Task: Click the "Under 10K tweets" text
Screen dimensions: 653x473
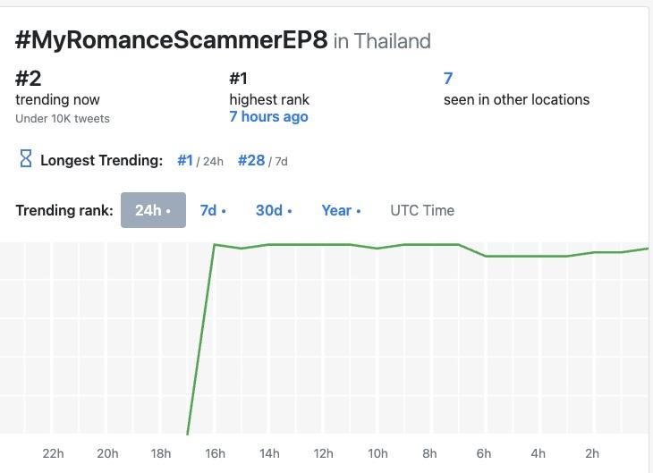Action: pos(63,118)
